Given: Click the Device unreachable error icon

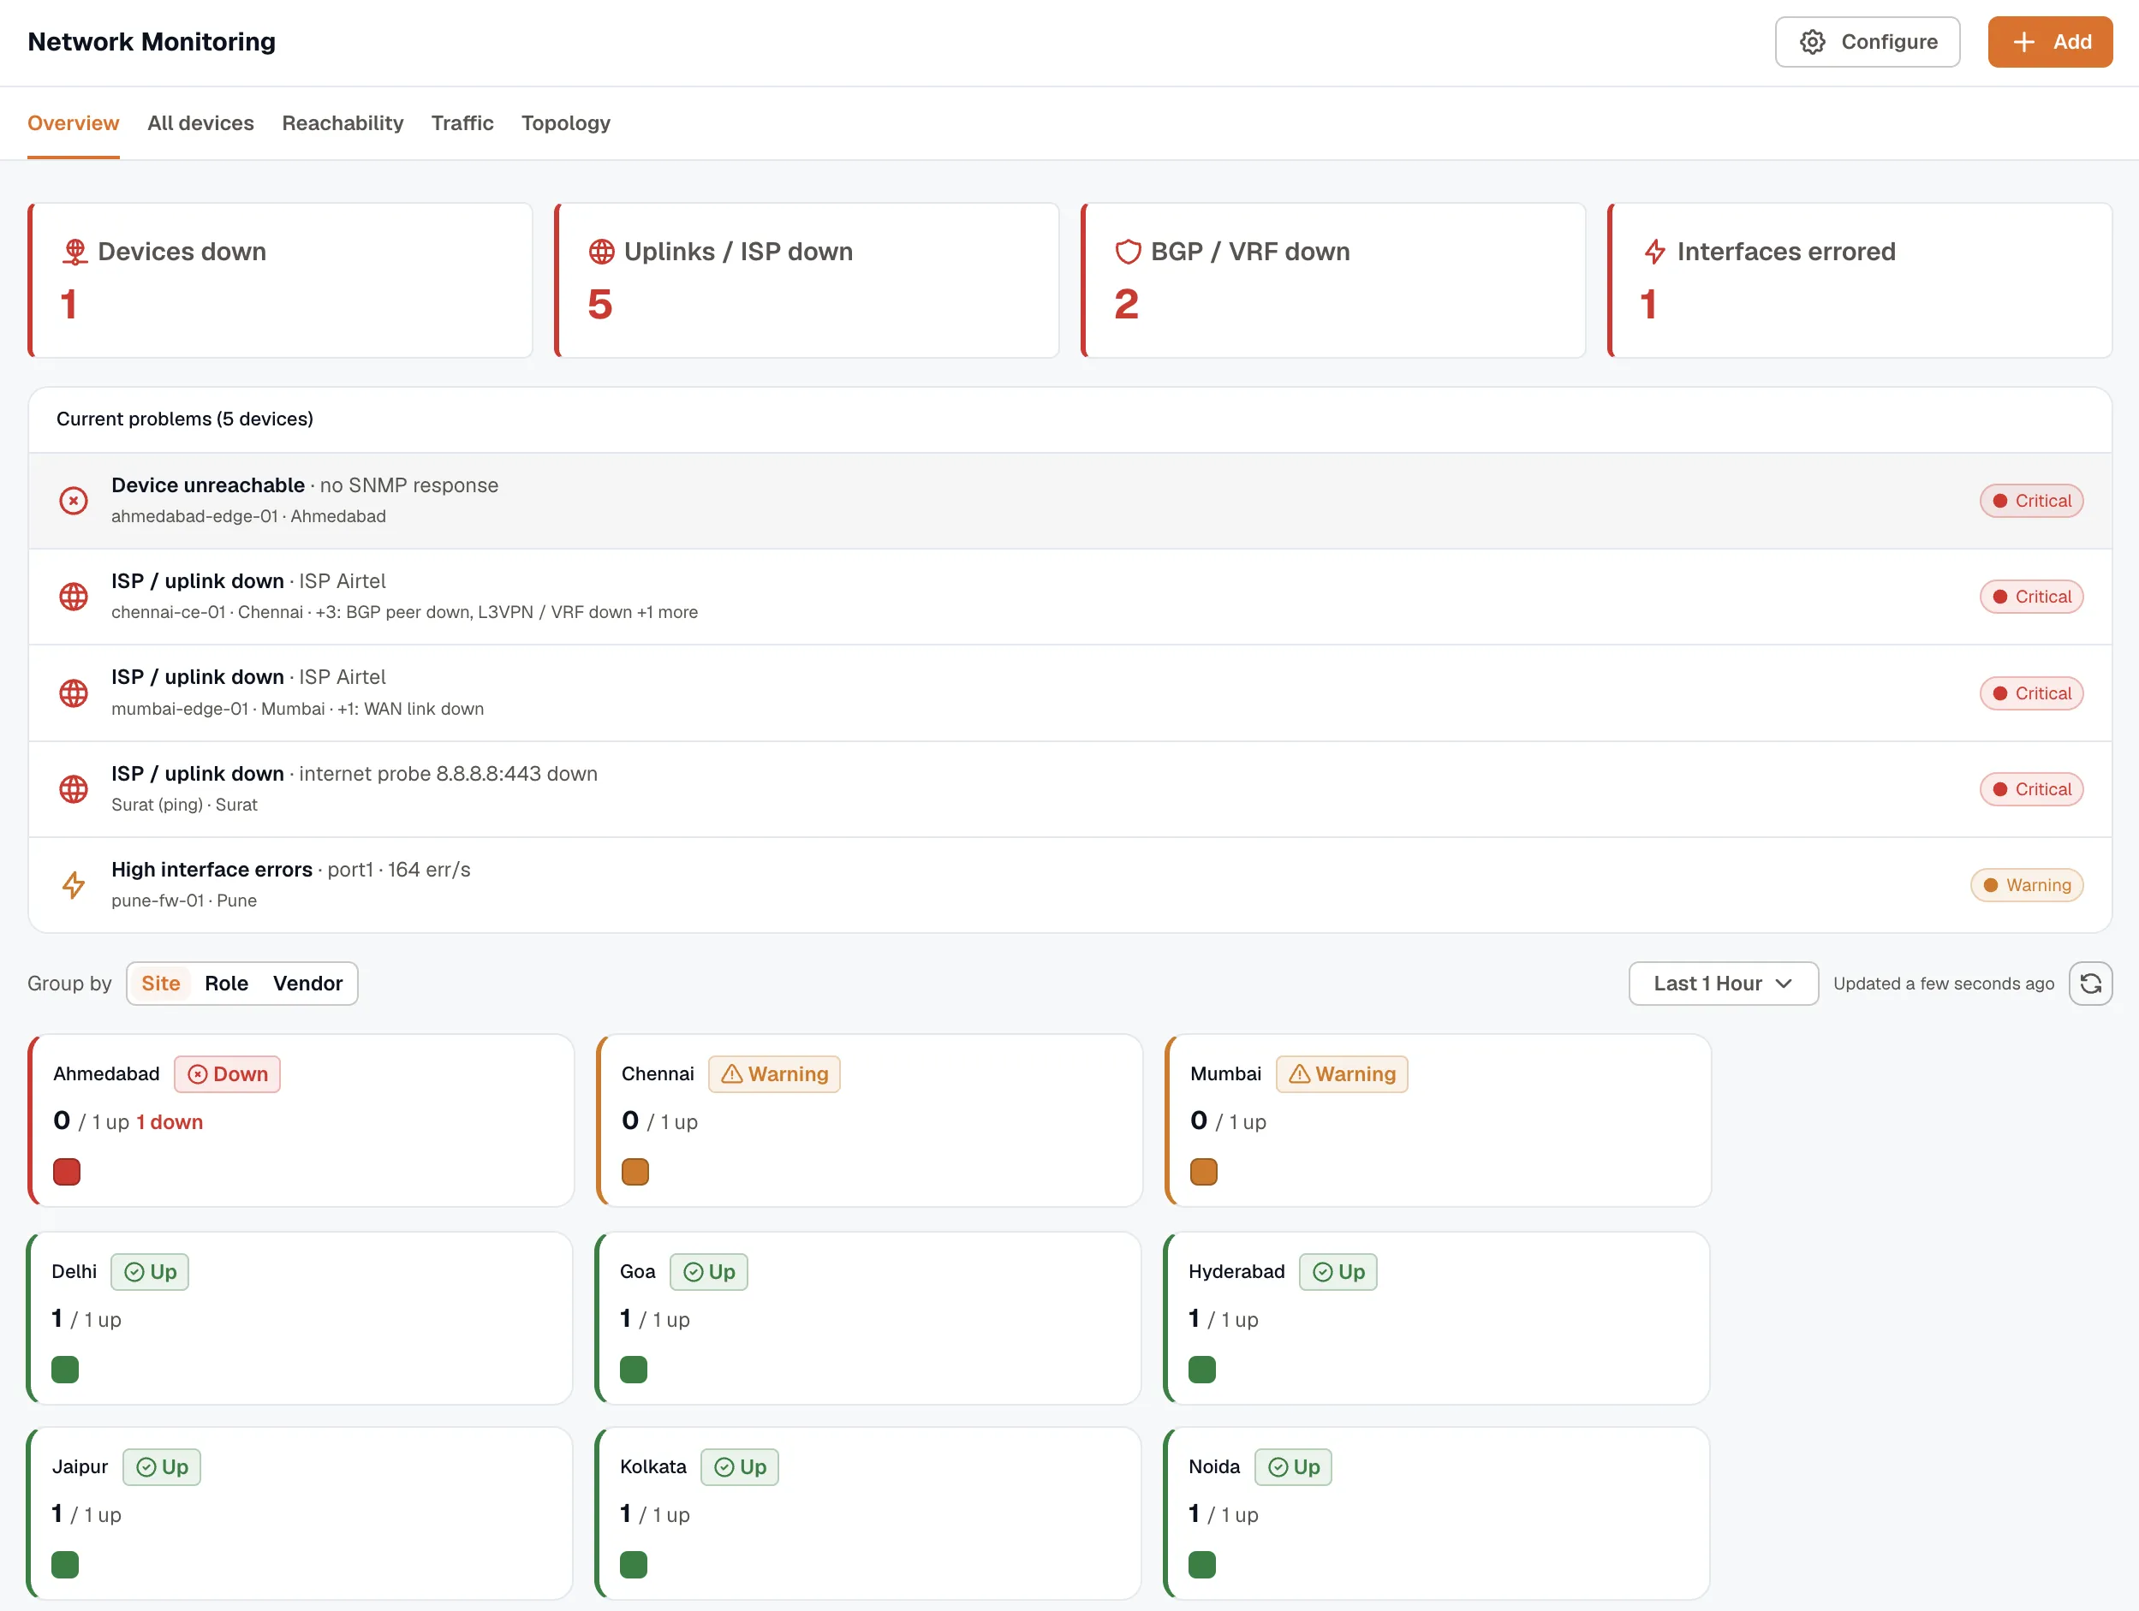Looking at the screenshot, I should coord(74,501).
